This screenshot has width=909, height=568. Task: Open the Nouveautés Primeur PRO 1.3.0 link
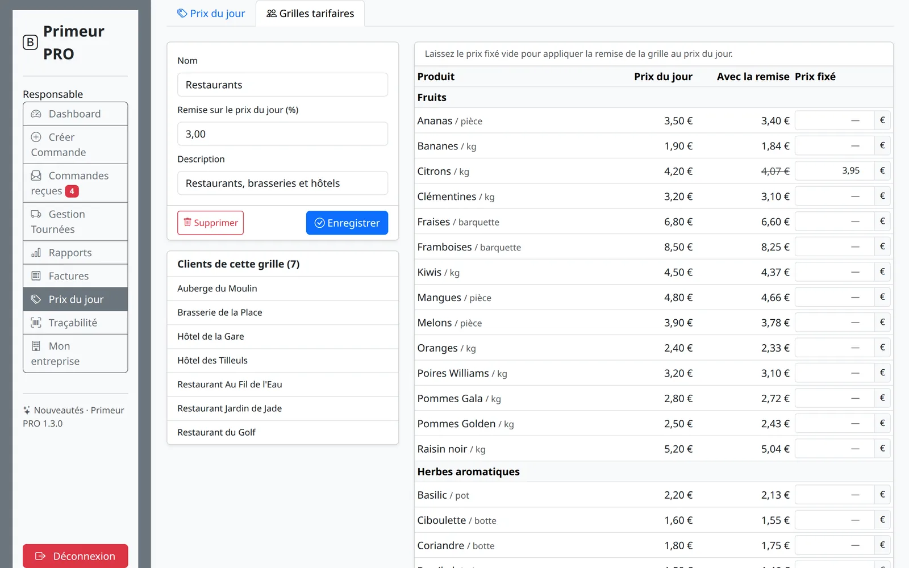73,417
